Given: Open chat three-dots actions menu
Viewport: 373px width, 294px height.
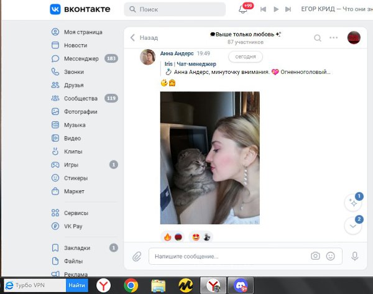Looking at the screenshot, I should pos(334,38).
